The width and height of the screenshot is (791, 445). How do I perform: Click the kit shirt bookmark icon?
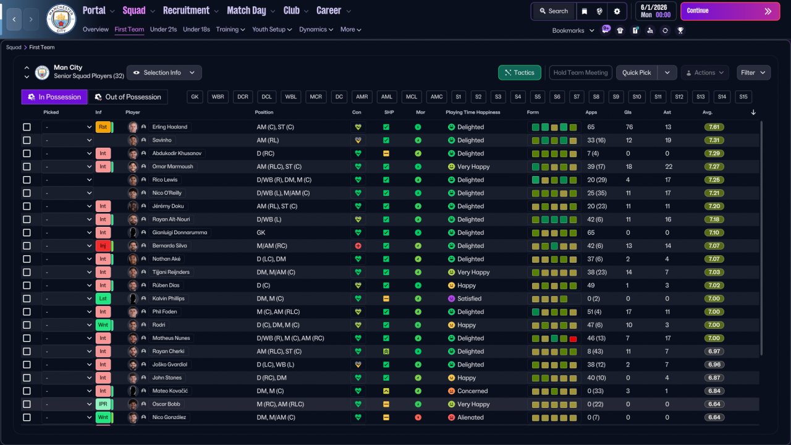click(620, 30)
